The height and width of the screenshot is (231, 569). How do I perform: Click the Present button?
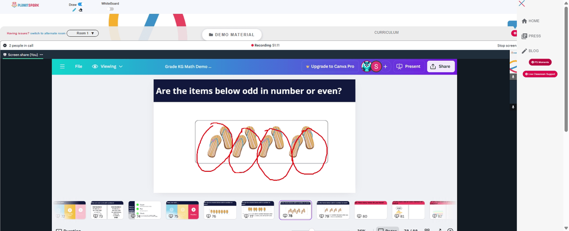point(409,67)
